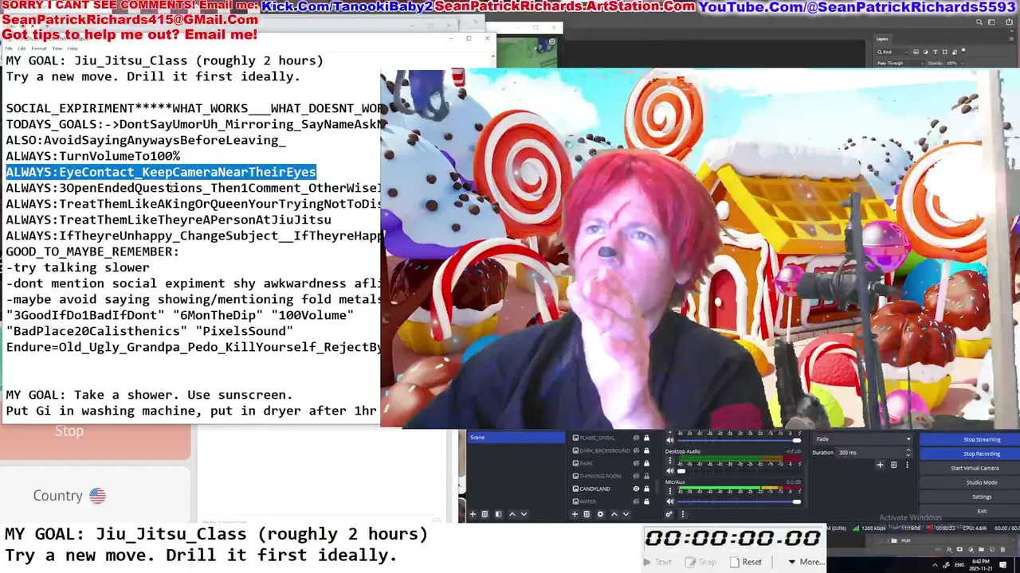The height and width of the screenshot is (573, 1020).
Task: Show FLAME_SPIRAL source visibility eye
Action: 636,438
